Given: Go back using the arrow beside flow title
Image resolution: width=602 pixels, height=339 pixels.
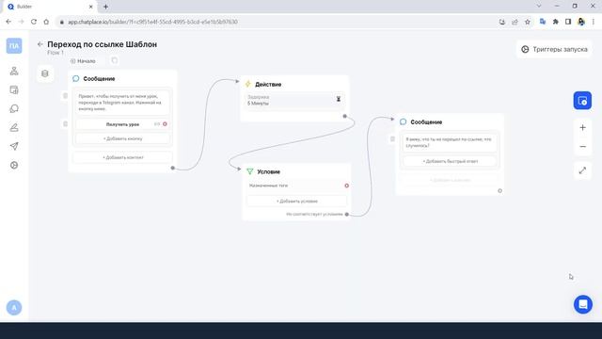Looking at the screenshot, I should pos(40,44).
